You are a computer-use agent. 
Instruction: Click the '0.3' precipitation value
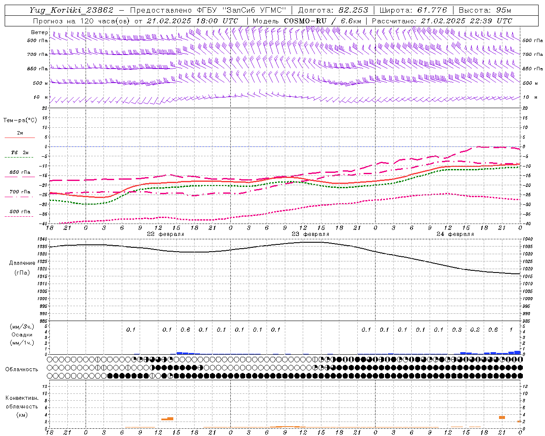point(457,330)
